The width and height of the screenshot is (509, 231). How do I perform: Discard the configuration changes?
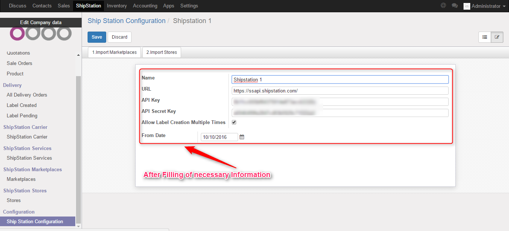(x=120, y=37)
